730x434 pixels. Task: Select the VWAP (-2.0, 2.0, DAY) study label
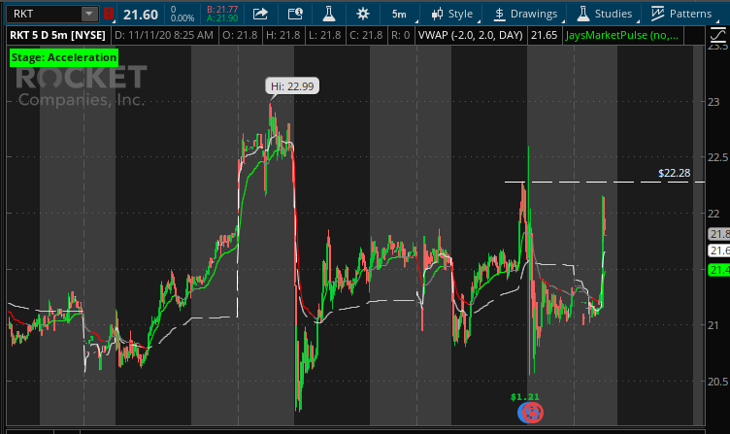tap(470, 35)
